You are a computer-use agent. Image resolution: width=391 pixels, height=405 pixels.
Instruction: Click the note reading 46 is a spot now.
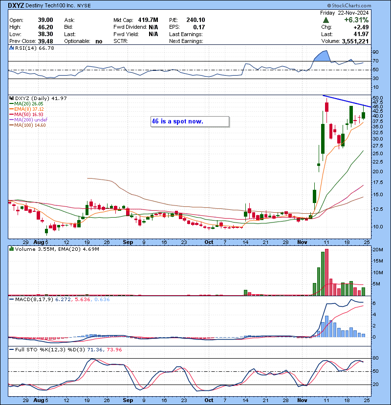[x=190, y=121]
